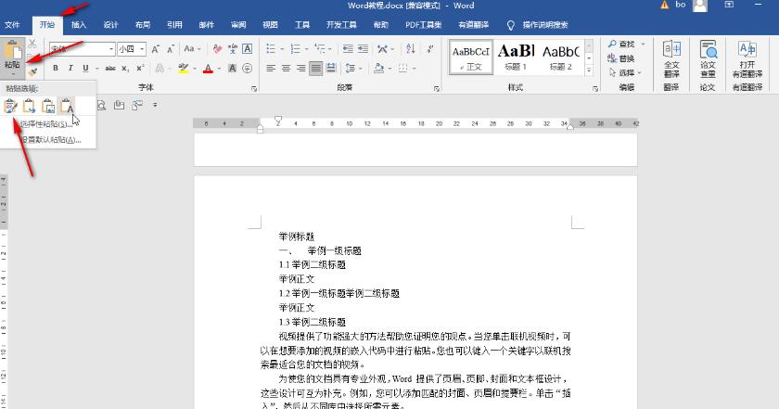Click 选择性粘贴 in the paste menu
The width and height of the screenshot is (779, 409).
coord(45,123)
